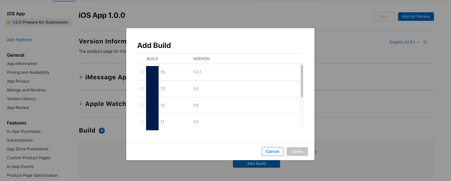Open the In-App Purchases section
Viewport: 451px width, 181px height.
pos(24,132)
